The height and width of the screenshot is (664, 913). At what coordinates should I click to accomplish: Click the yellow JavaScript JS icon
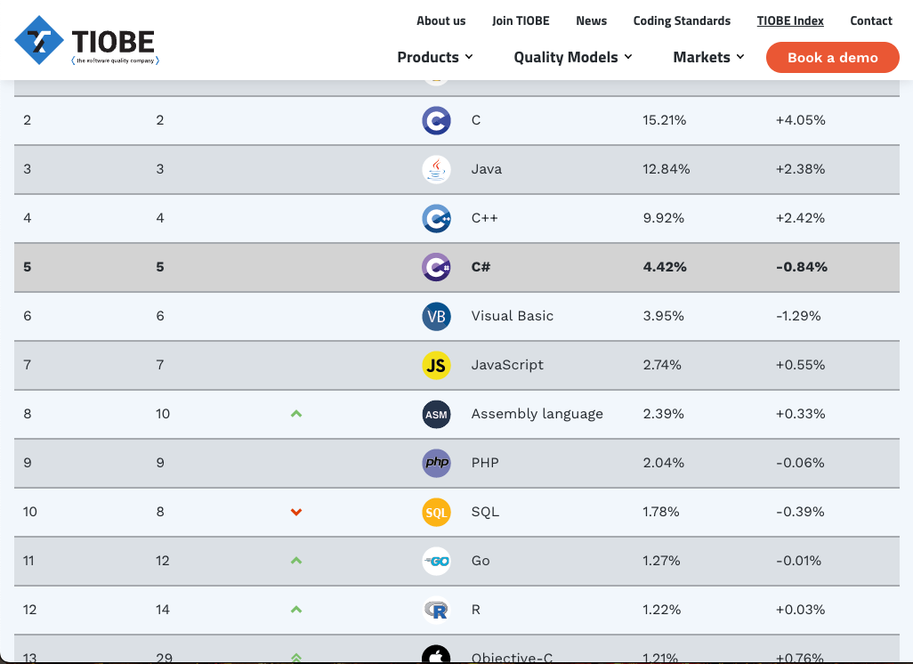click(x=436, y=365)
